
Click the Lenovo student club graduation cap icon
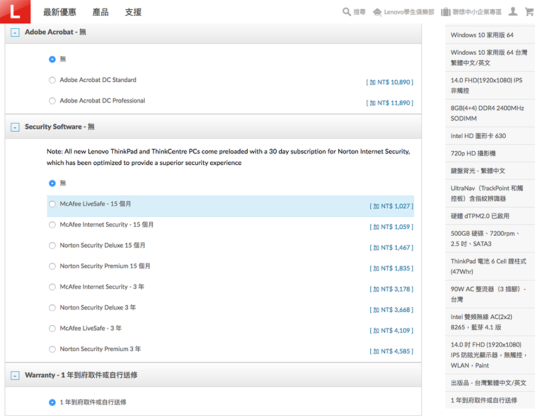click(x=378, y=12)
